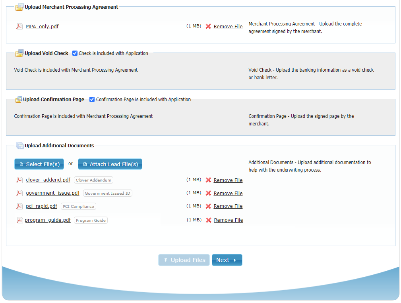The height and width of the screenshot is (303, 401).
Task: Click red X icon for clover_addend.pdf
Action: click(x=208, y=180)
